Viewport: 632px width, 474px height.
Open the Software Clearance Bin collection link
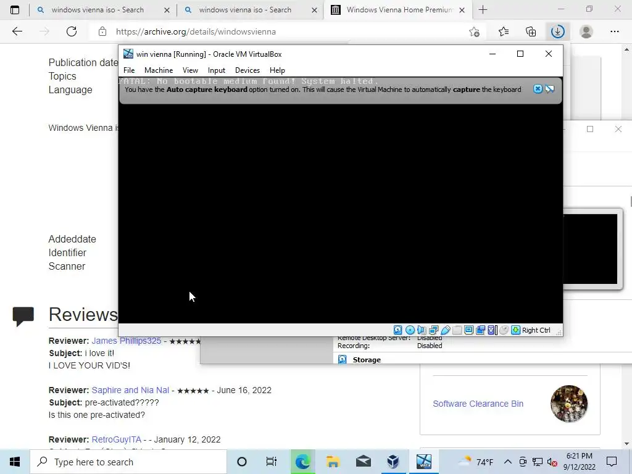pyautogui.click(x=478, y=404)
